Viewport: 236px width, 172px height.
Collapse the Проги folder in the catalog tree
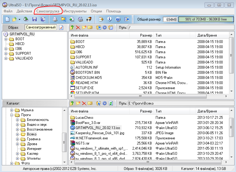click(x=11, y=115)
